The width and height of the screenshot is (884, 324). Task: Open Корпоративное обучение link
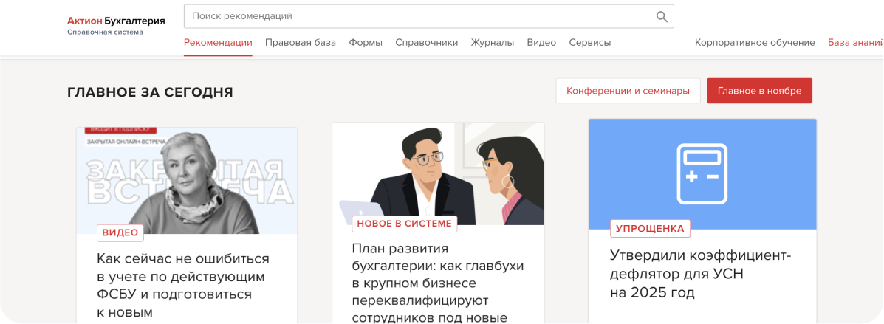tap(755, 43)
